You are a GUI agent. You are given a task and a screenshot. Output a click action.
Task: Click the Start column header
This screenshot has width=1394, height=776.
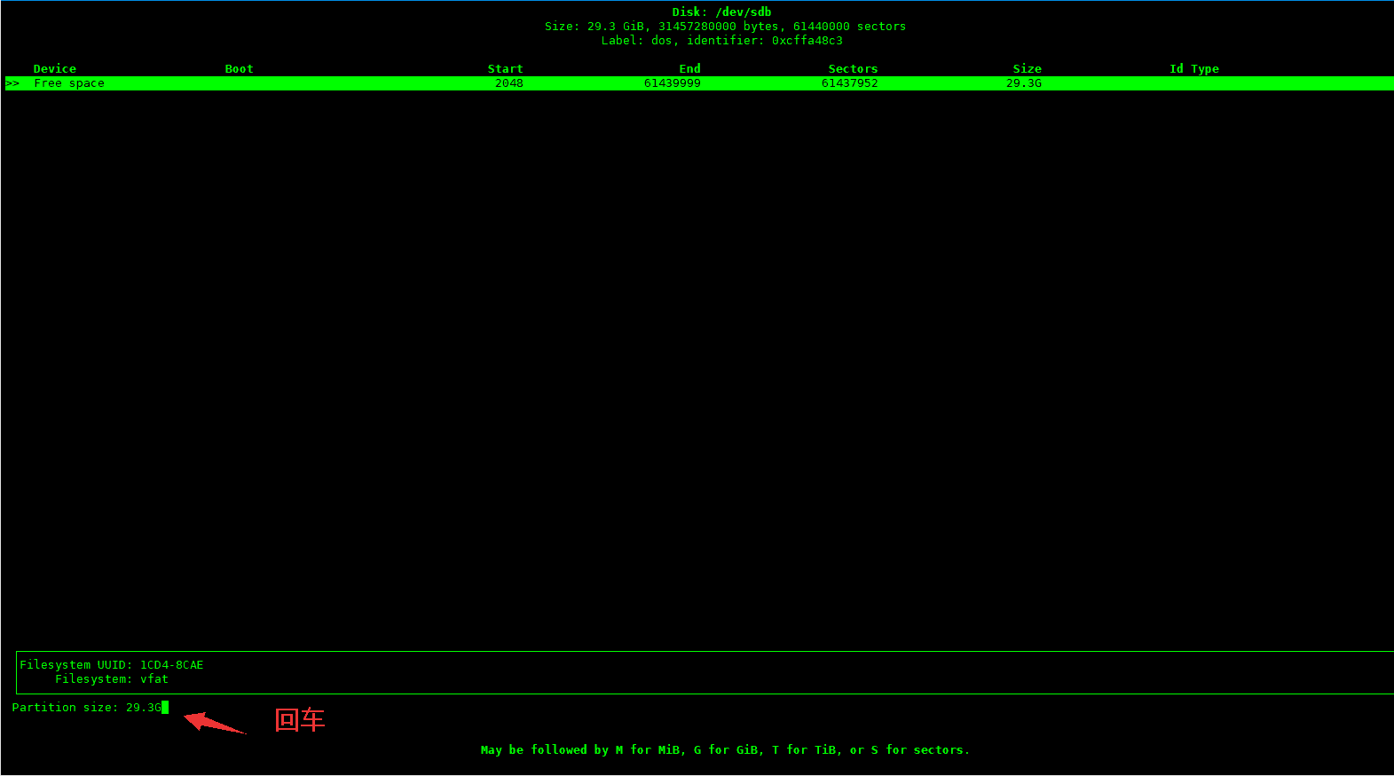click(505, 69)
